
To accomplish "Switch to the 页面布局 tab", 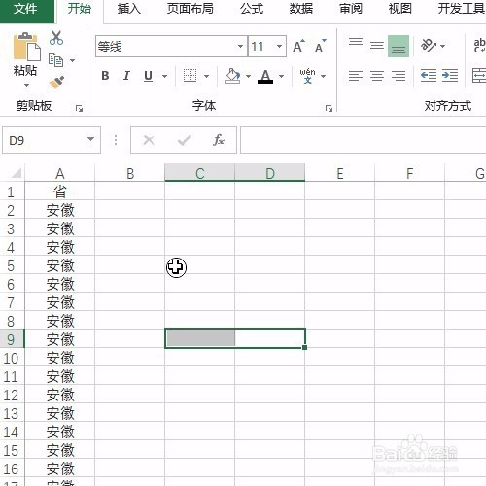I will coord(191,9).
